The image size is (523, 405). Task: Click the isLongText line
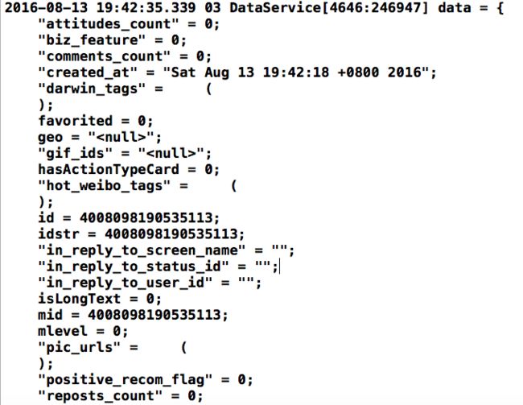click(100, 299)
